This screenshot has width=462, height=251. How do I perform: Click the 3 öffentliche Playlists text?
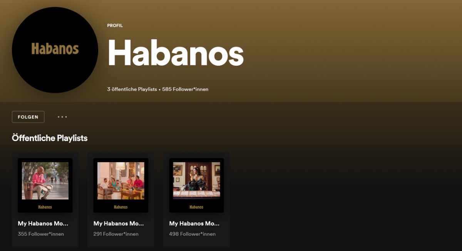coord(132,89)
